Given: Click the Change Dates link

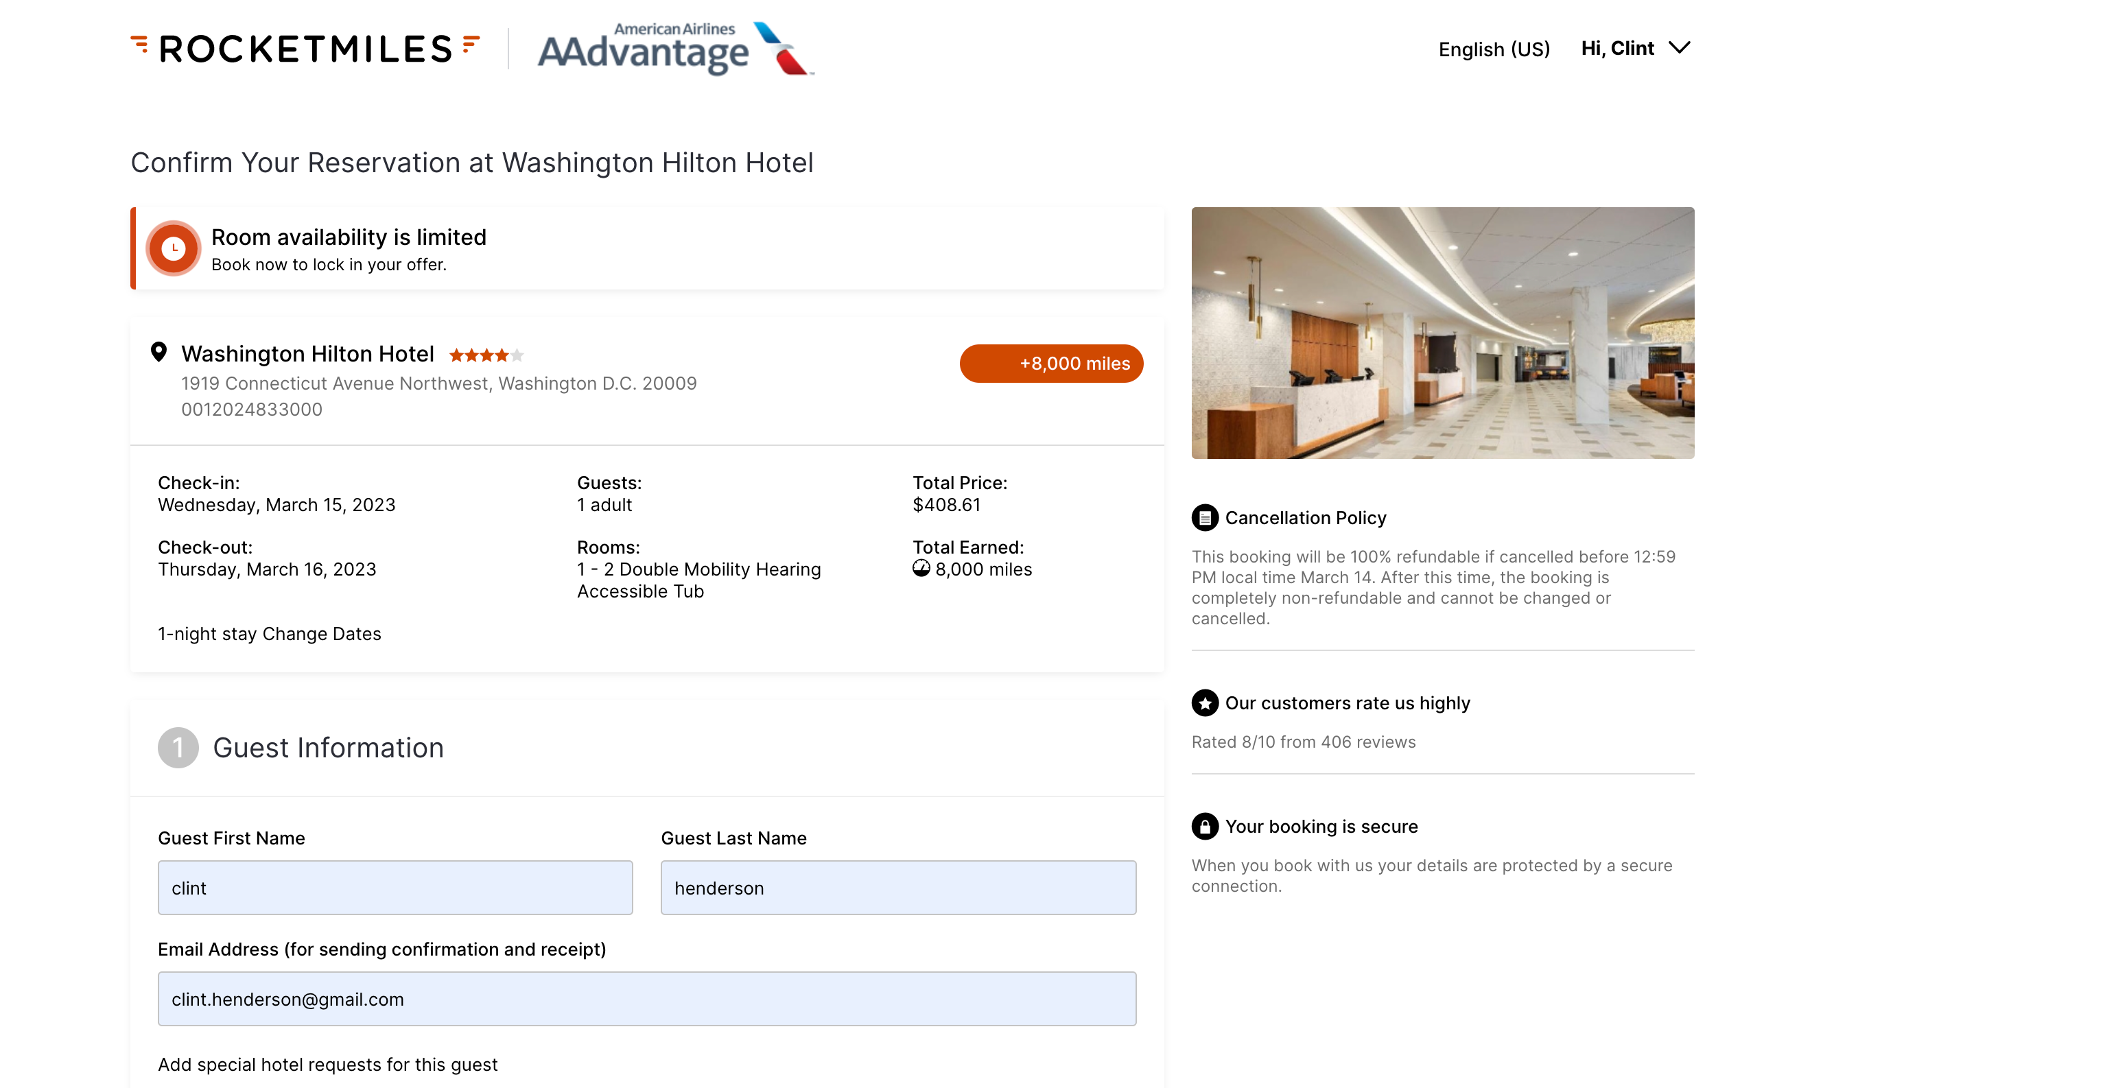Looking at the screenshot, I should coord(321,634).
